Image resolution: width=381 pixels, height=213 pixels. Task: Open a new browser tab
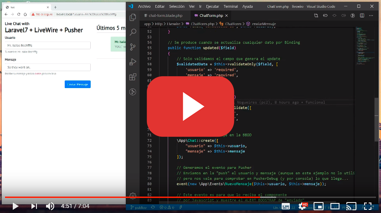[x=55, y=7]
